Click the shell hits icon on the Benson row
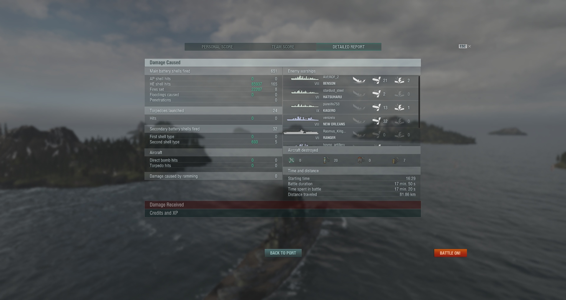This screenshot has width=566, height=300. coord(376,80)
